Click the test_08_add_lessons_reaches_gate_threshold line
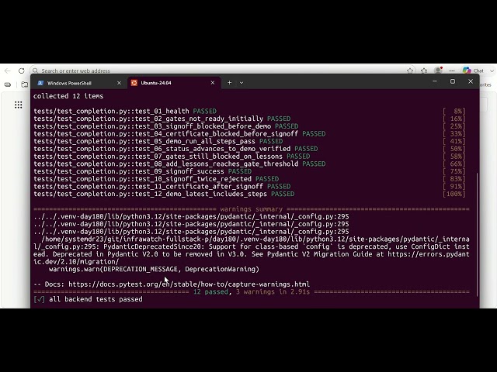The height and width of the screenshot is (372, 497). [x=179, y=164]
